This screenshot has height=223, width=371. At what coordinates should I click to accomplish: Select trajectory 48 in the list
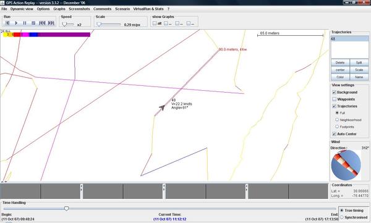click(349, 39)
